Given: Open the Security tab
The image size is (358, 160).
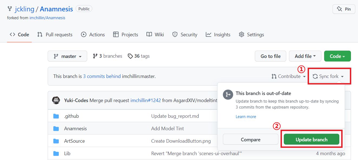Looking at the screenshot, I should click(185, 34).
